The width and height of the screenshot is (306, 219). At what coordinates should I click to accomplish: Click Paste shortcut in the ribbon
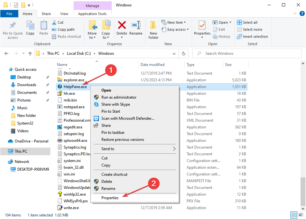point(66,36)
